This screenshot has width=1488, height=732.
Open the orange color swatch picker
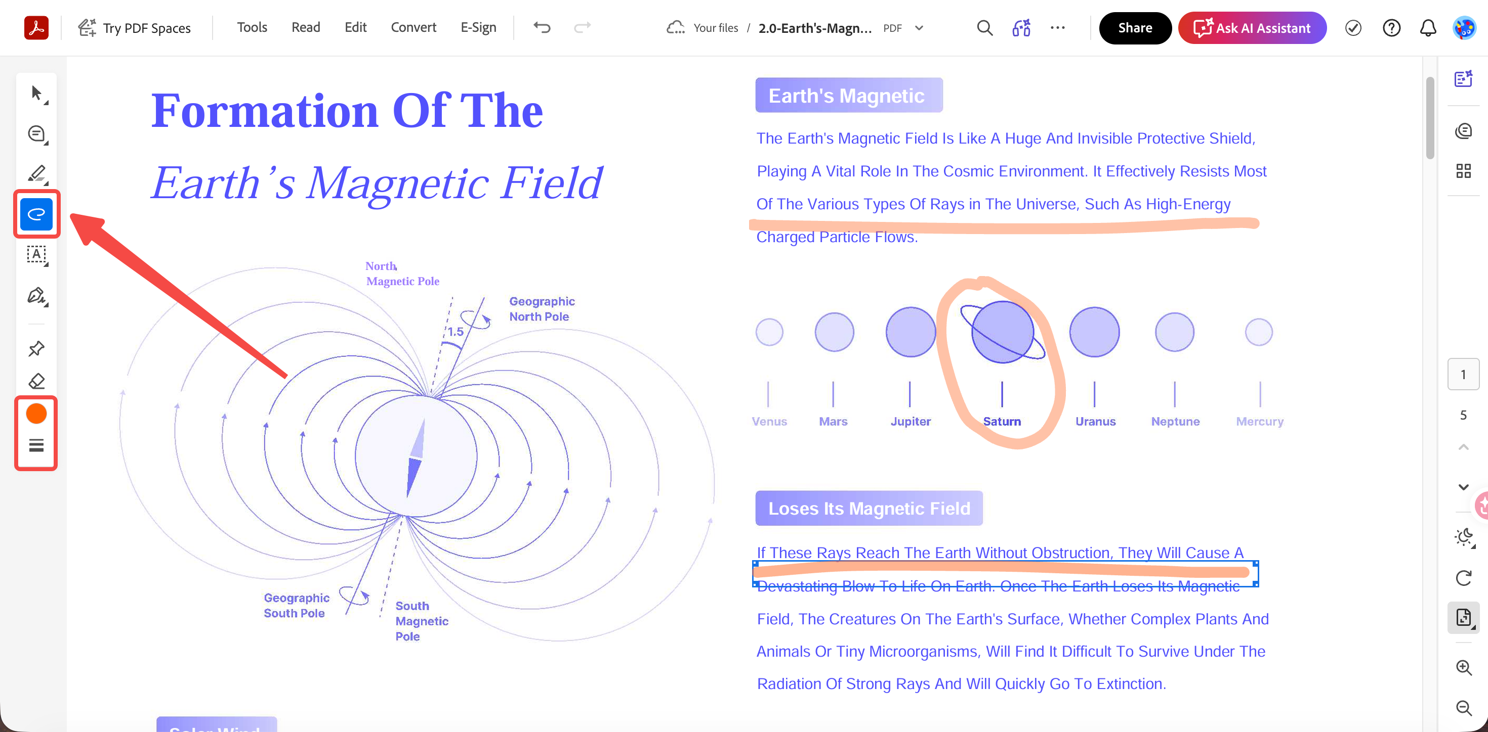click(36, 414)
